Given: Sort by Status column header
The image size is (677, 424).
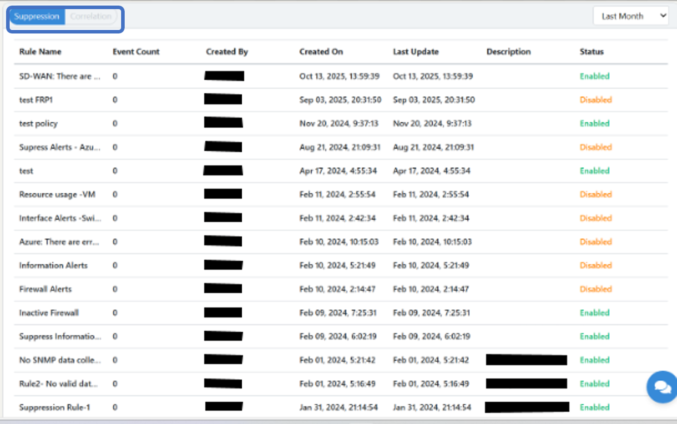Looking at the screenshot, I should (x=592, y=52).
